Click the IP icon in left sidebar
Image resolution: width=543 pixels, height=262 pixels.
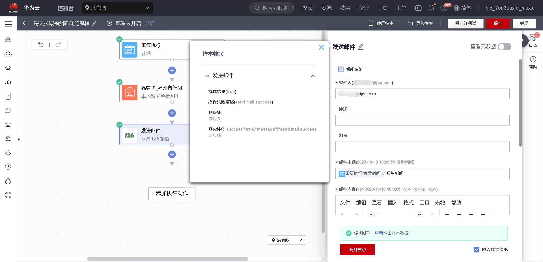pos(8,167)
